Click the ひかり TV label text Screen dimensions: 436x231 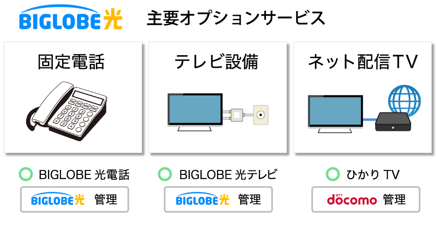tap(373, 174)
